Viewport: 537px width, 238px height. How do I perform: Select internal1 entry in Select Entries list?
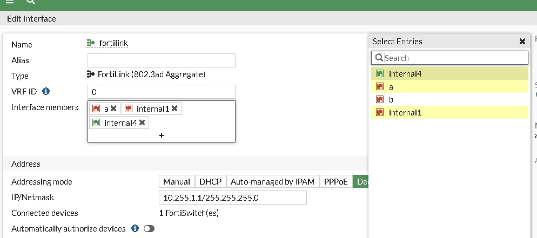449,112
